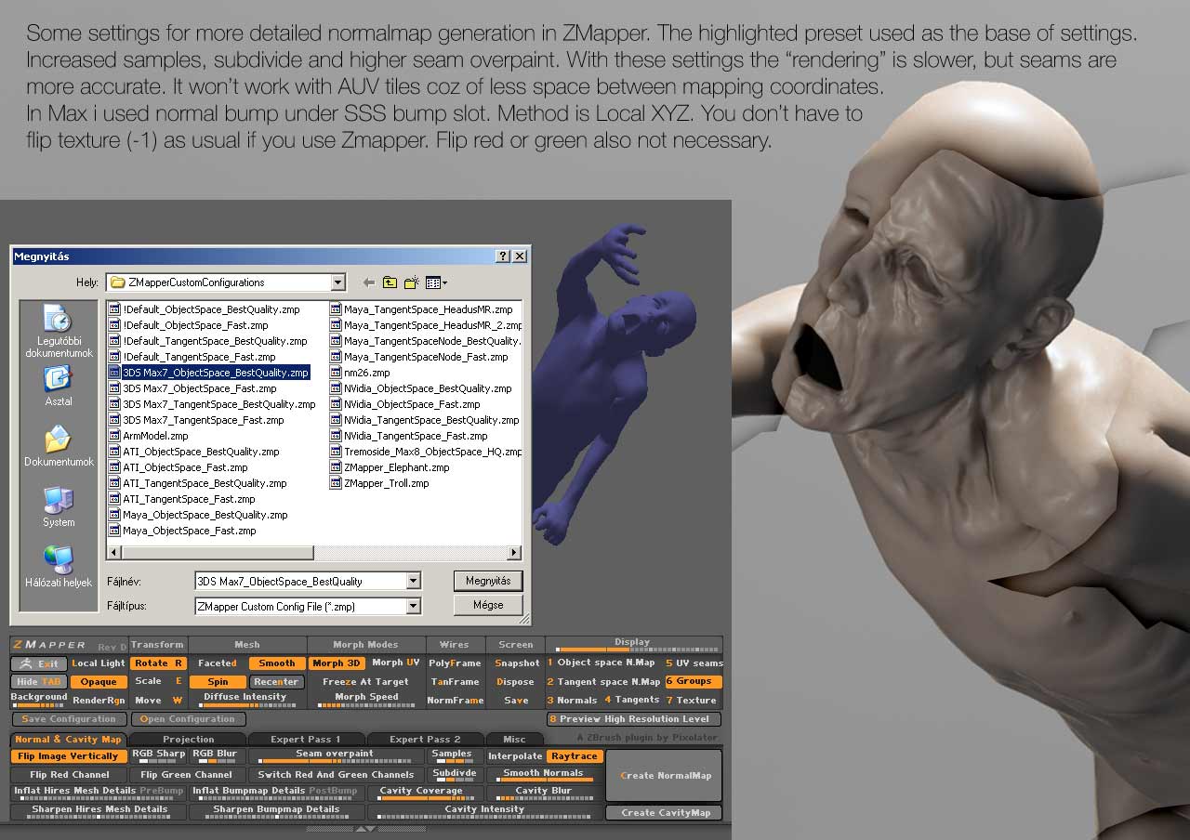The image size is (1190, 840).
Task: Expand the Hely folder location dropdown
Action: pyautogui.click(x=337, y=282)
